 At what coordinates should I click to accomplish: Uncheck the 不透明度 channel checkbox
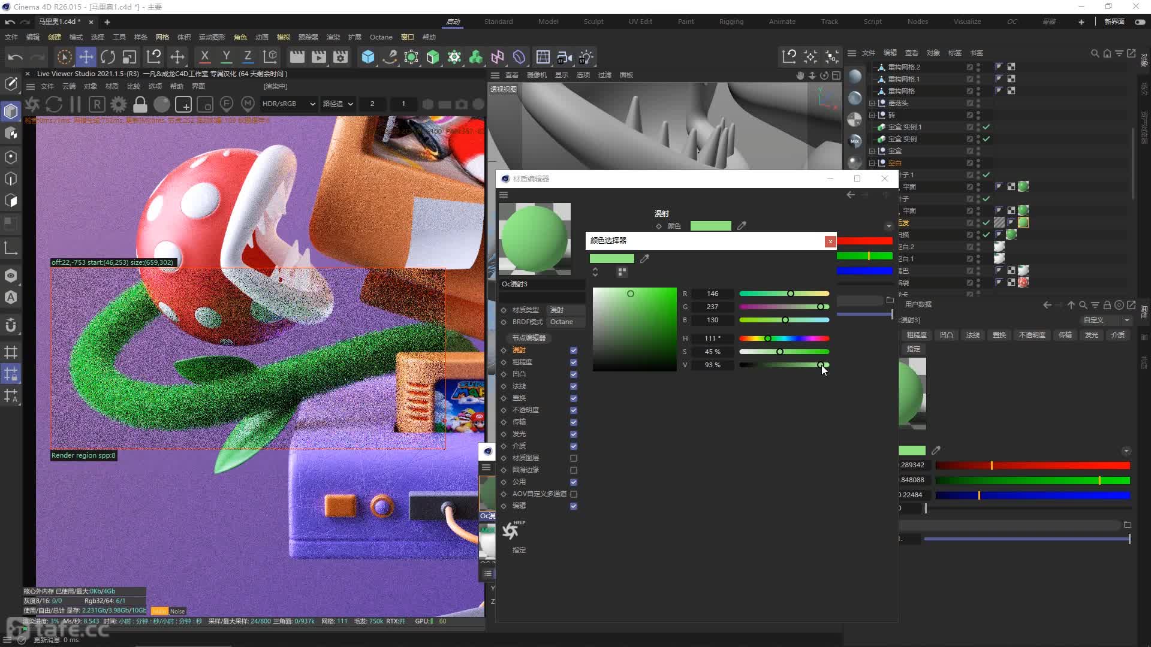coord(574,410)
